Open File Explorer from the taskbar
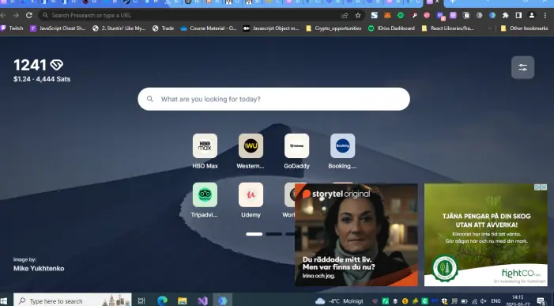The height and width of the screenshot is (306, 554). pyautogui.click(x=183, y=301)
